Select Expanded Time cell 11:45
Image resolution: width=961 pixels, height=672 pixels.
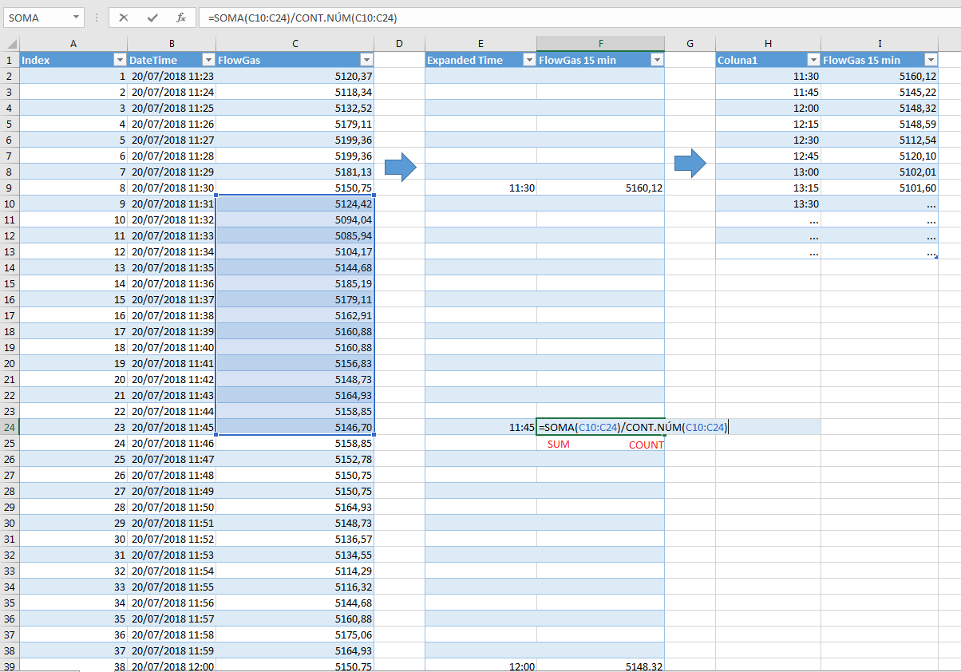pos(481,427)
